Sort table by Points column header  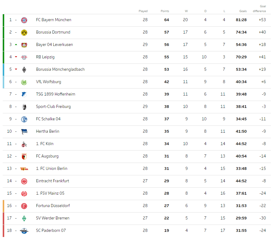coord(165,11)
